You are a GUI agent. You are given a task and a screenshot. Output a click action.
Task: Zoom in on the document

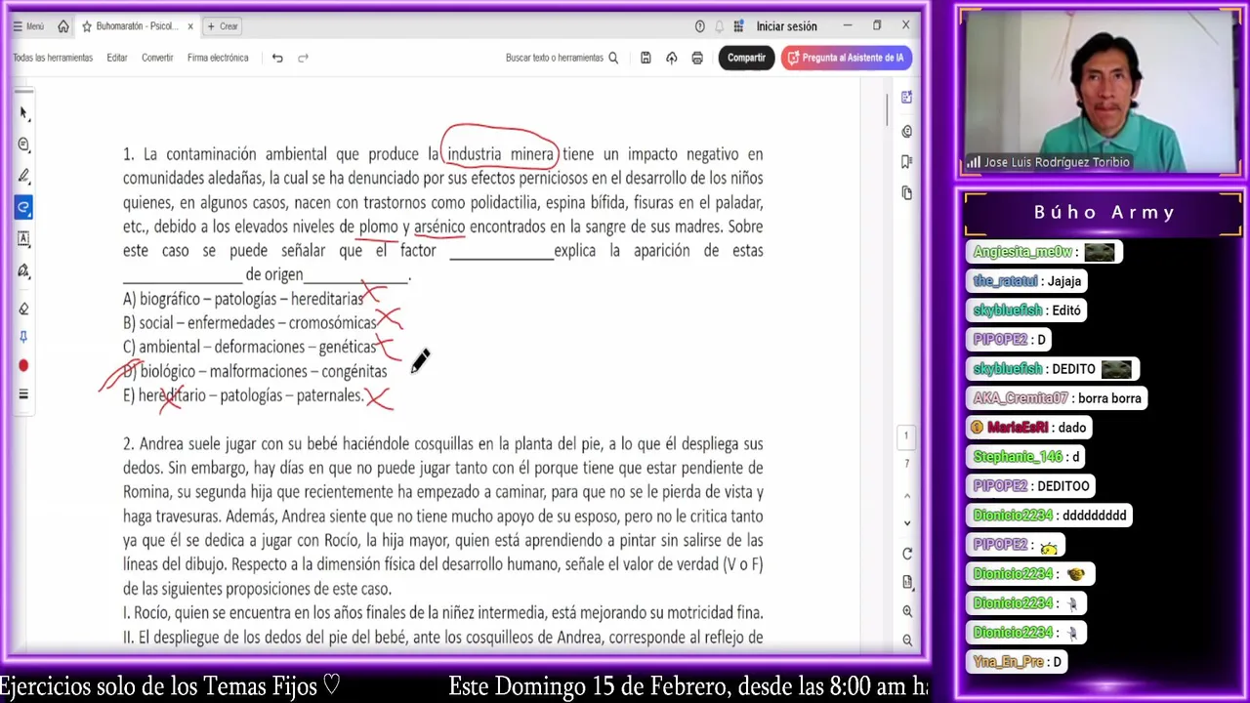pyautogui.click(x=907, y=611)
